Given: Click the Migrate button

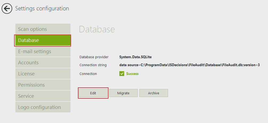Looking at the screenshot, I should [x=123, y=93].
